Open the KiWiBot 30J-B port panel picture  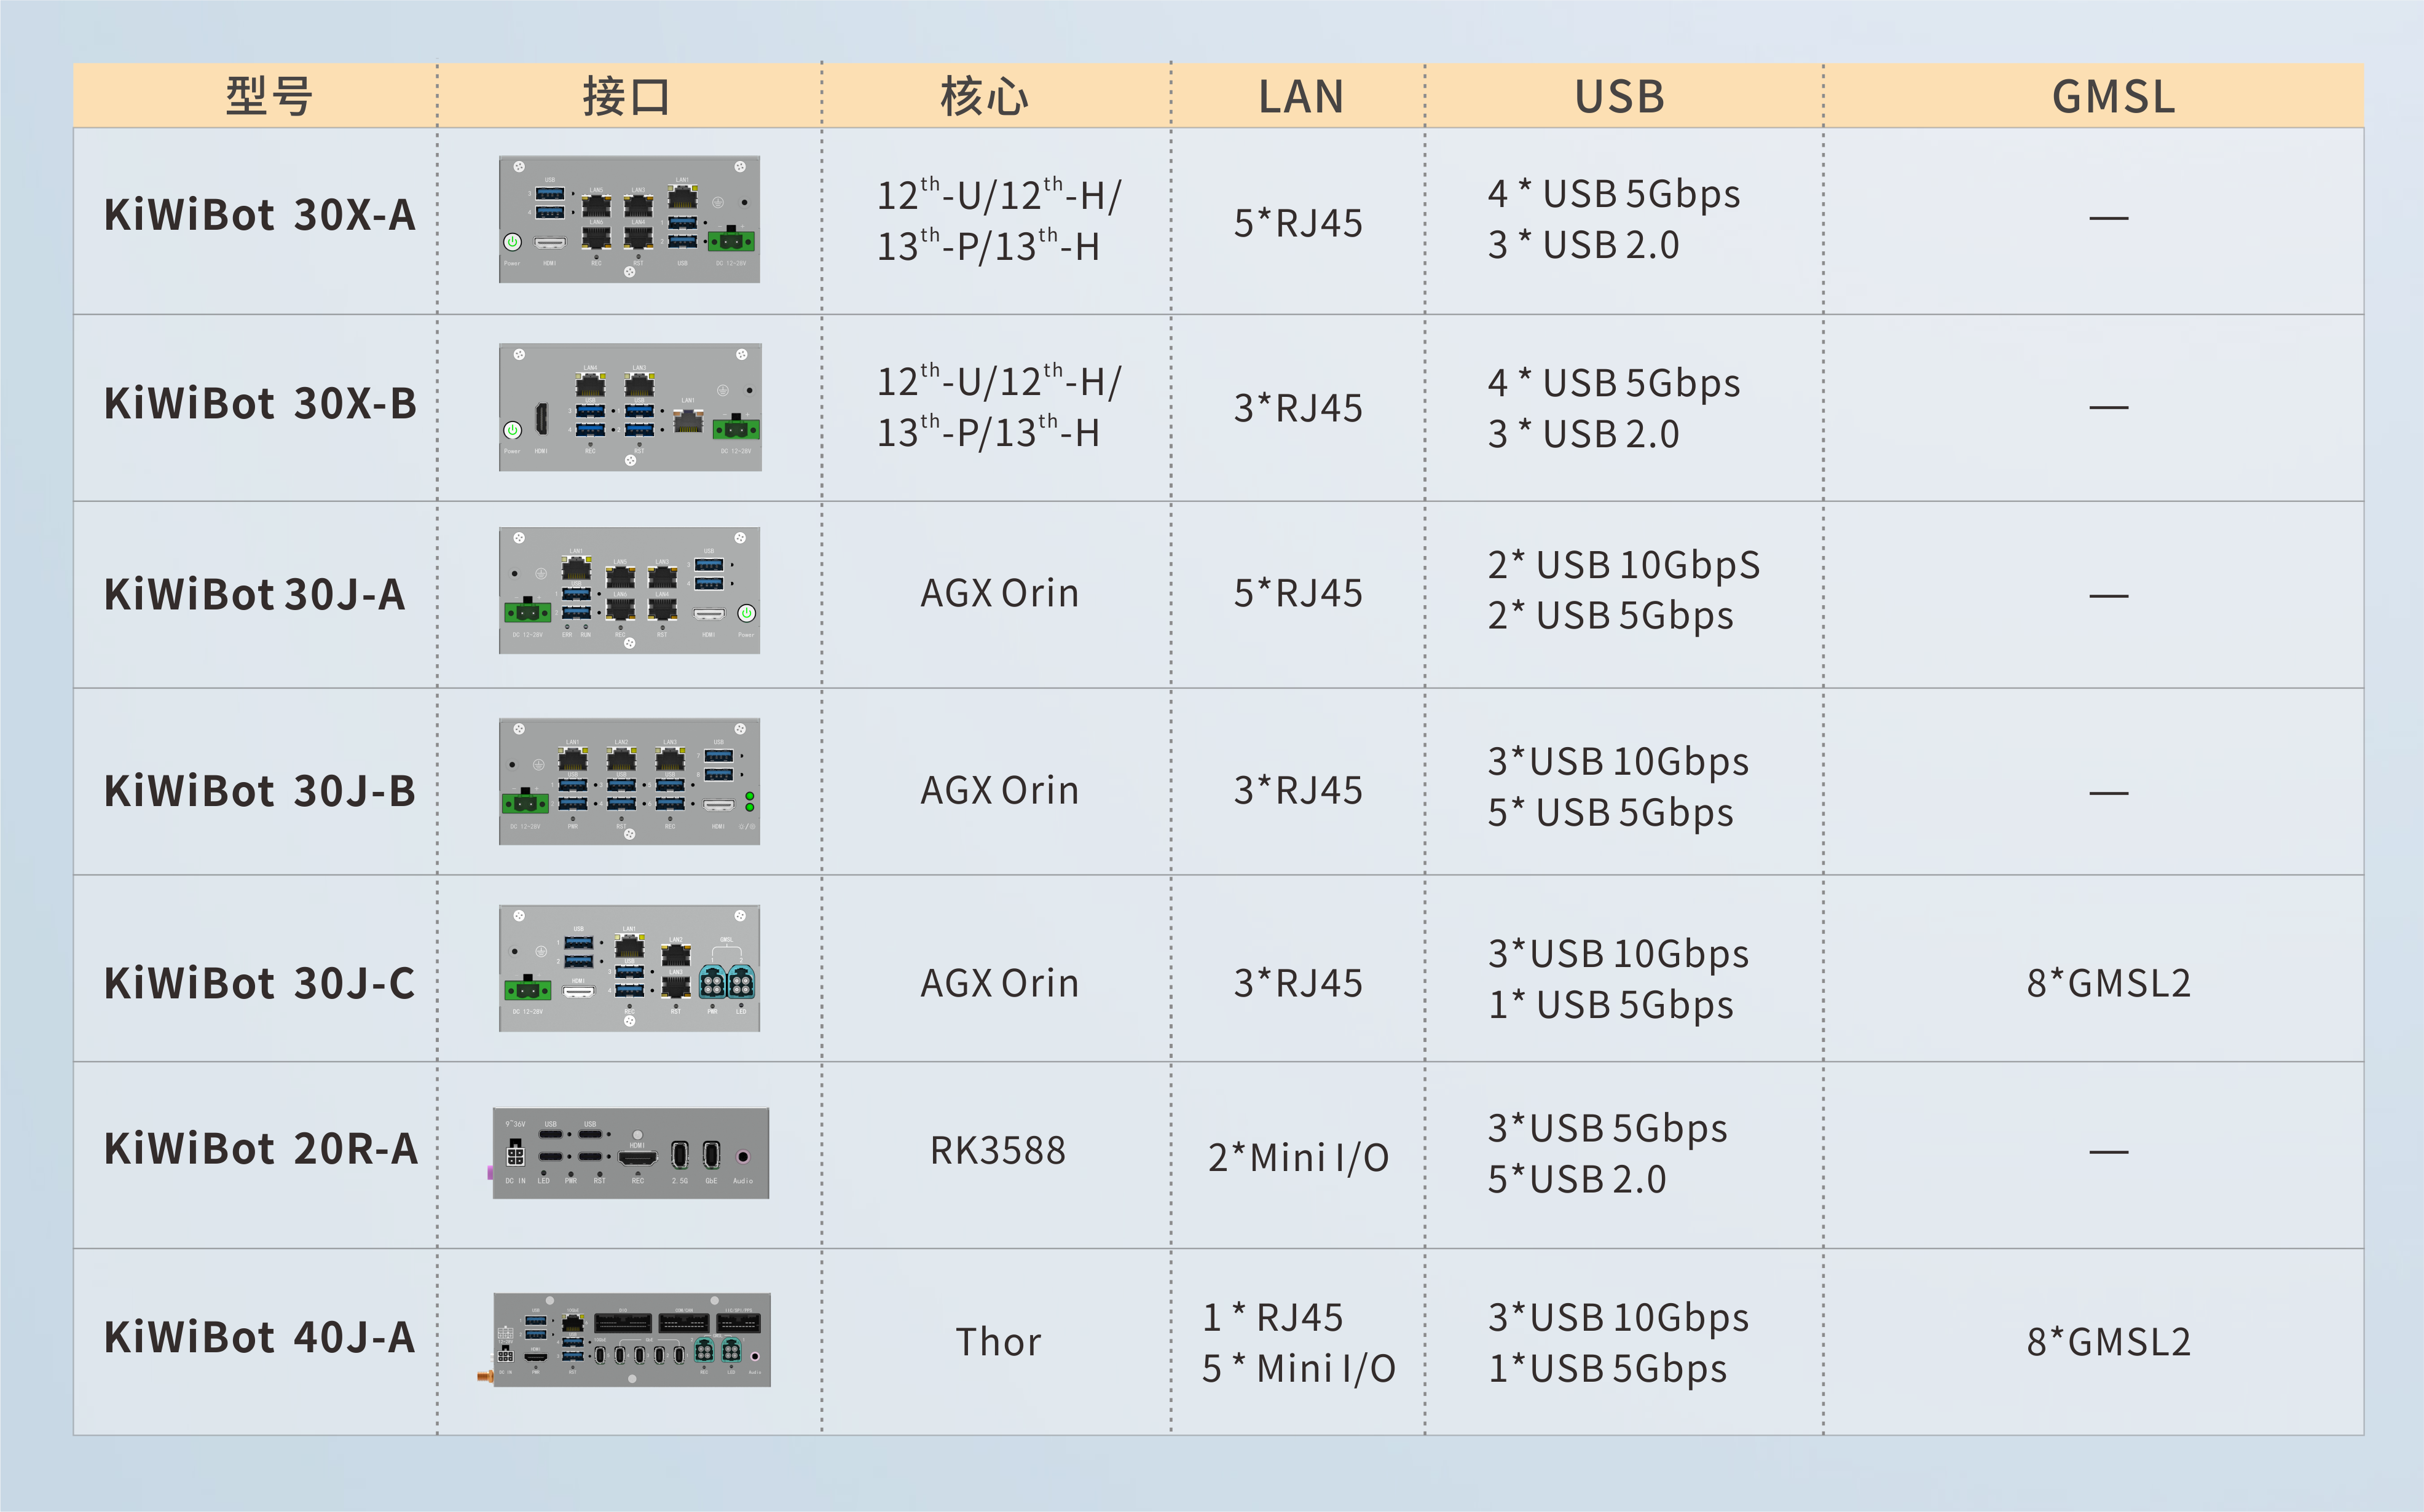click(629, 781)
